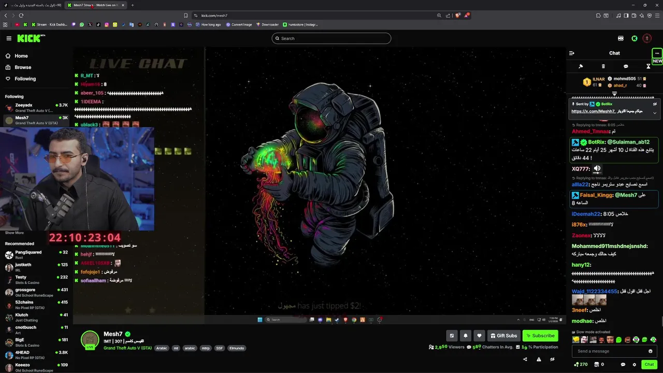The image size is (663, 373).
Task: Click the clip icon button beside bell
Action: [x=452, y=336]
